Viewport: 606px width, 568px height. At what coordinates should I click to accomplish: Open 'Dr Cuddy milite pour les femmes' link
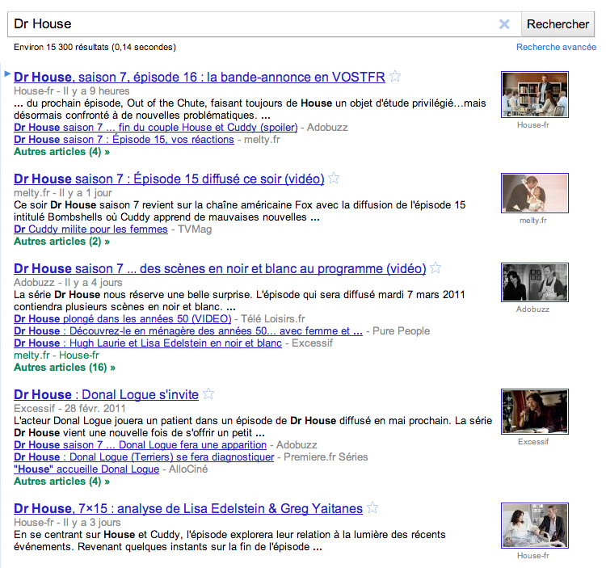tap(90, 229)
